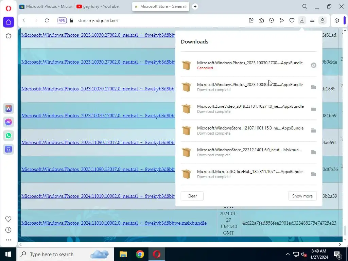Open the profile account icon
This screenshot has width=348, height=261.
(x=323, y=20)
